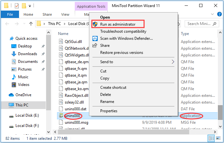This screenshot has height=143, width=224.
Task: Open Documents in the navigation pane
Action: (24, 62)
